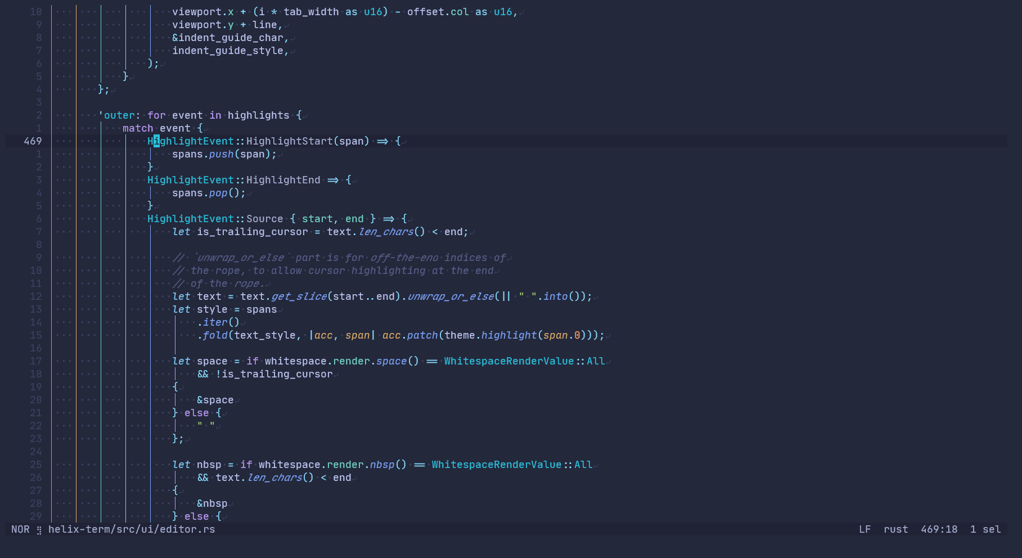Click 'text.len_chars() < end;' on is_trailing_cursor line

coord(398,232)
